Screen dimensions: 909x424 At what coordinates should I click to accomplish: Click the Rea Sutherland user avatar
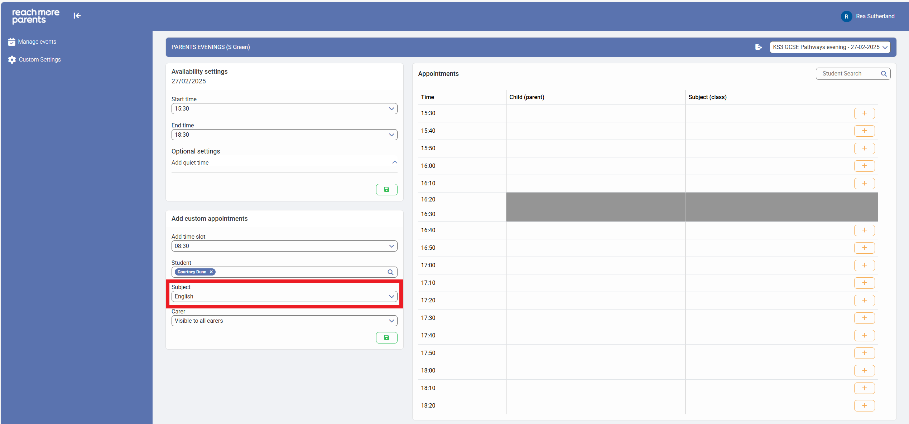[846, 16]
